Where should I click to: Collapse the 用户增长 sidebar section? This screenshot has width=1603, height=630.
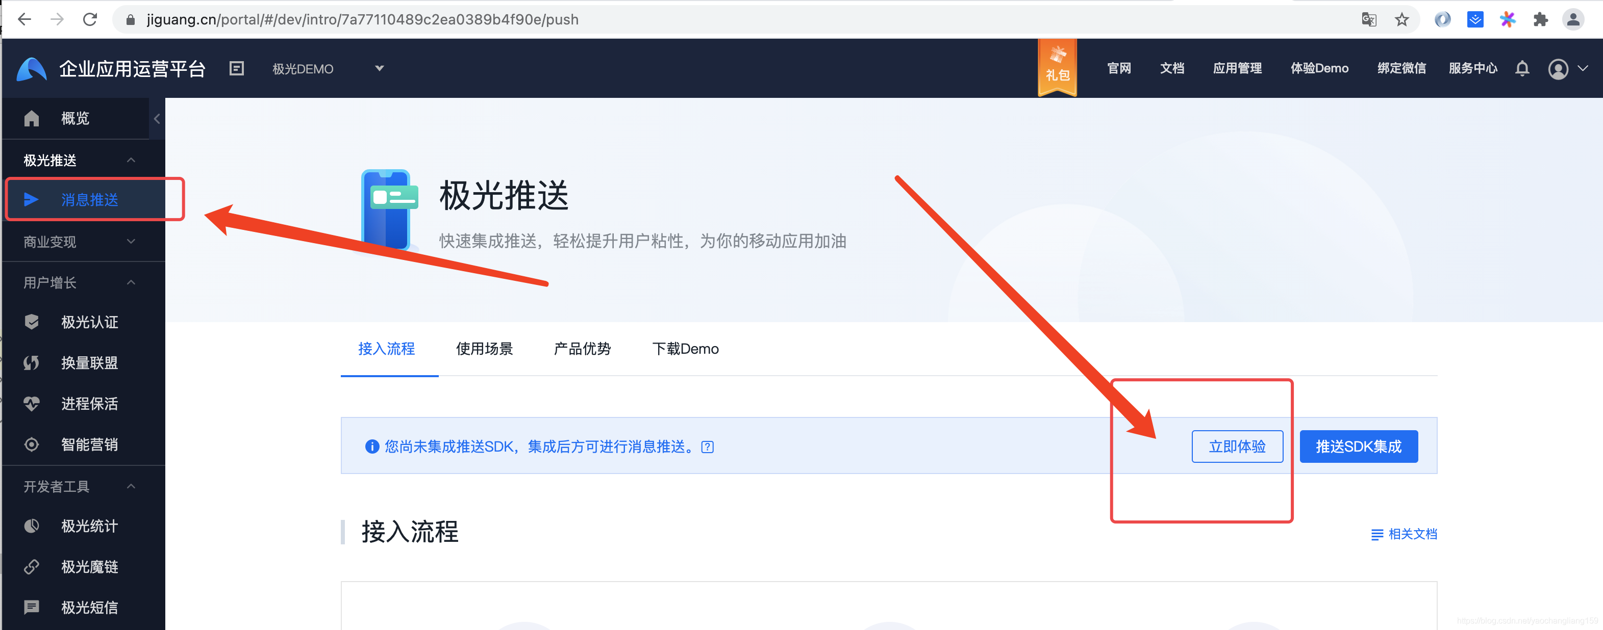pyautogui.click(x=84, y=282)
